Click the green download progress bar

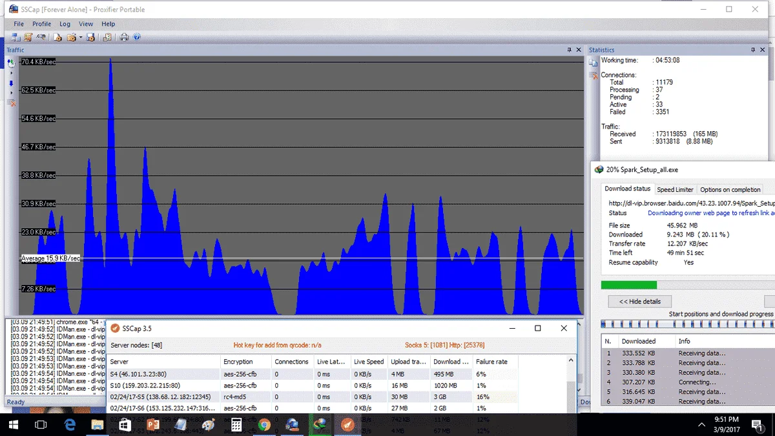(628, 285)
